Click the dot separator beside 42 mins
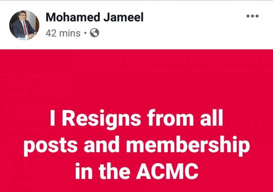Screen dimensions: 273x192 coord(85,33)
